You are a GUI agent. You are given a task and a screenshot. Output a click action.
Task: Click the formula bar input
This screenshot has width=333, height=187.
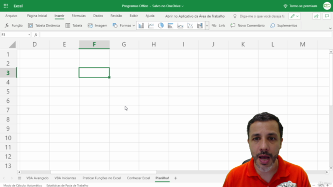186,35
